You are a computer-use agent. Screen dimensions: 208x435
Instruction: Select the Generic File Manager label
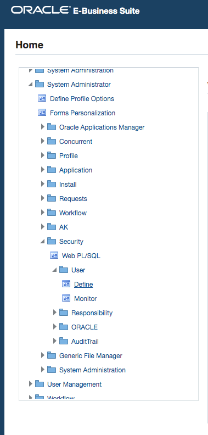[91, 355]
